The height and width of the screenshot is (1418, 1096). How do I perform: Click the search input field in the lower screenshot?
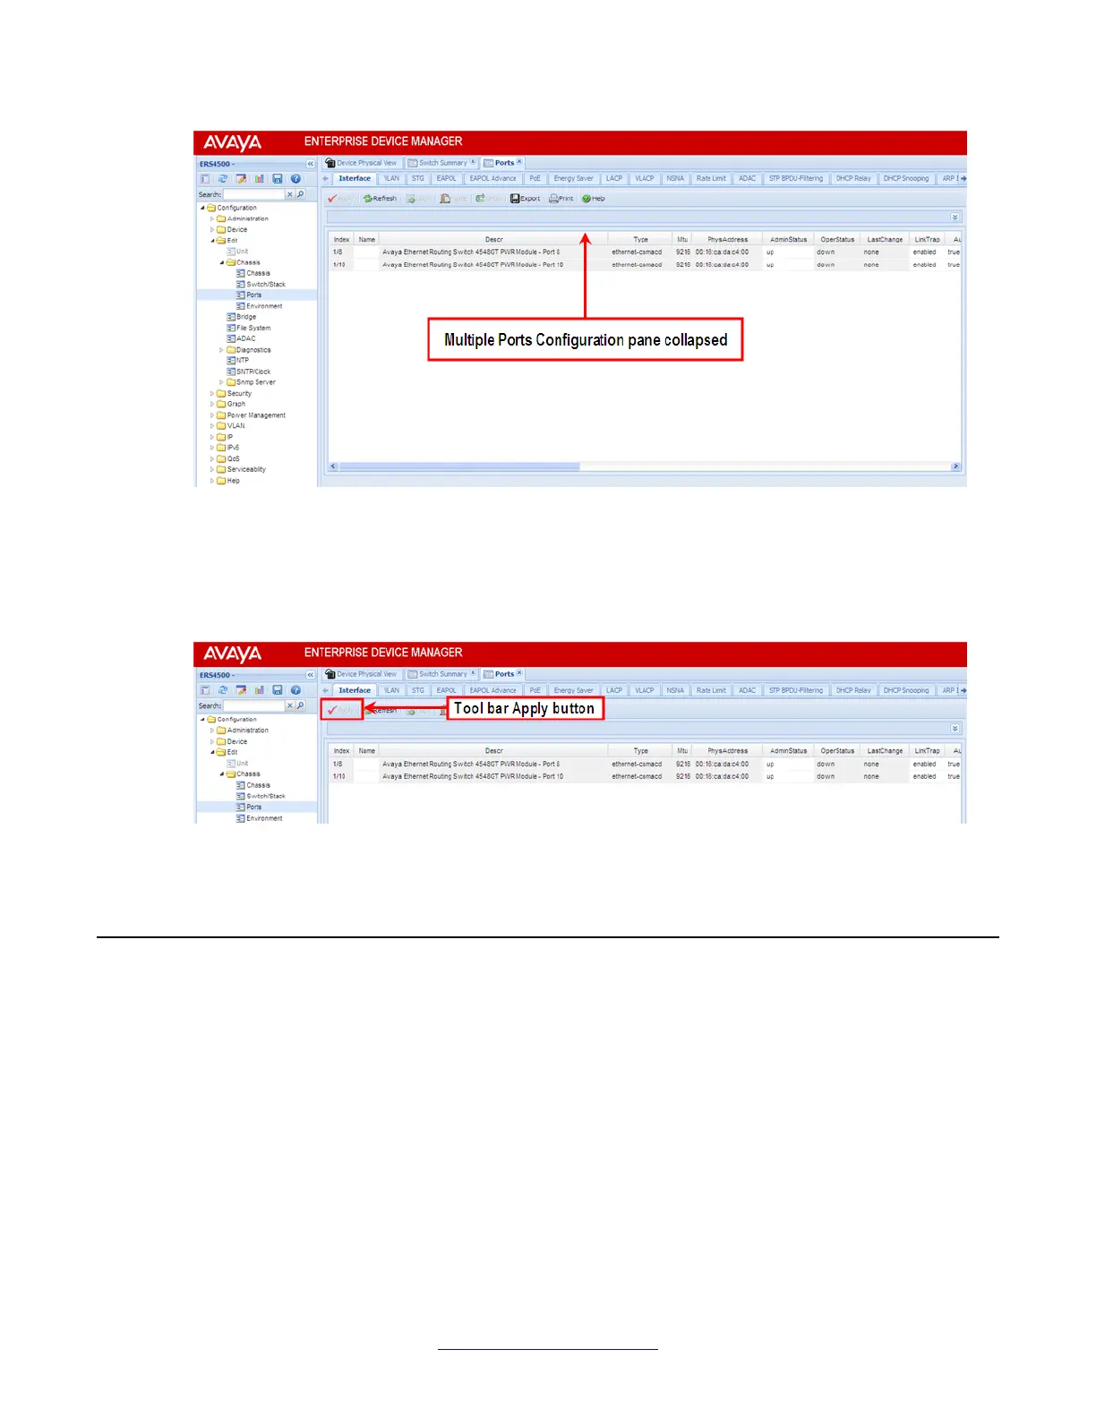pyautogui.click(x=253, y=705)
